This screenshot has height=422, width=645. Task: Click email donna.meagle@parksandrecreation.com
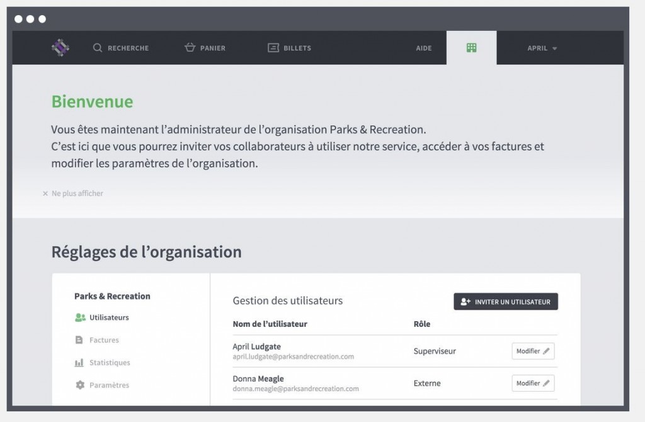(296, 389)
